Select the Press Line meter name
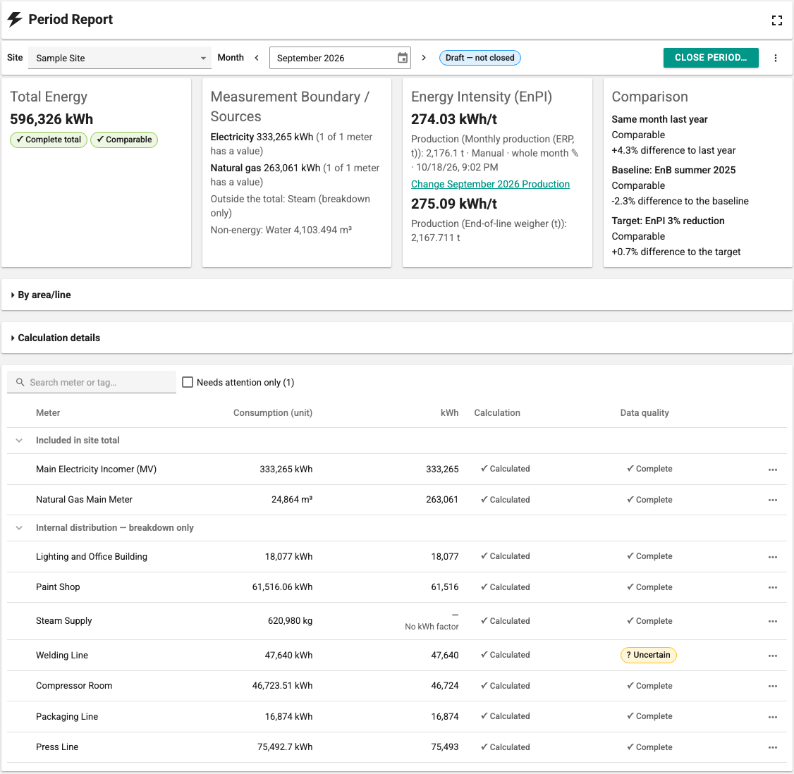This screenshot has width=794, height=774. 57,747
